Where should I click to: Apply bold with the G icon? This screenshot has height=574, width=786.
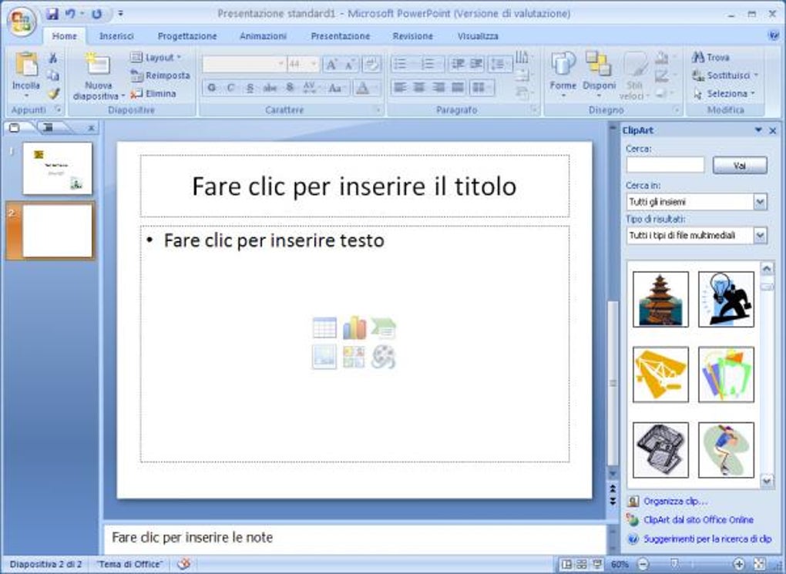pos(212,89)
